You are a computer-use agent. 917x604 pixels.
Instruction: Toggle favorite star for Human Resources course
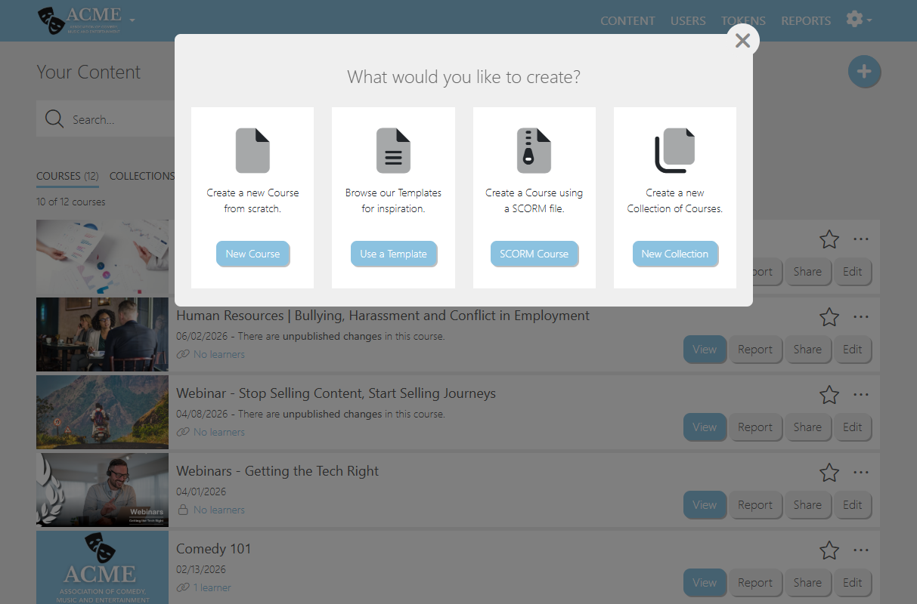tap(829, 317)
